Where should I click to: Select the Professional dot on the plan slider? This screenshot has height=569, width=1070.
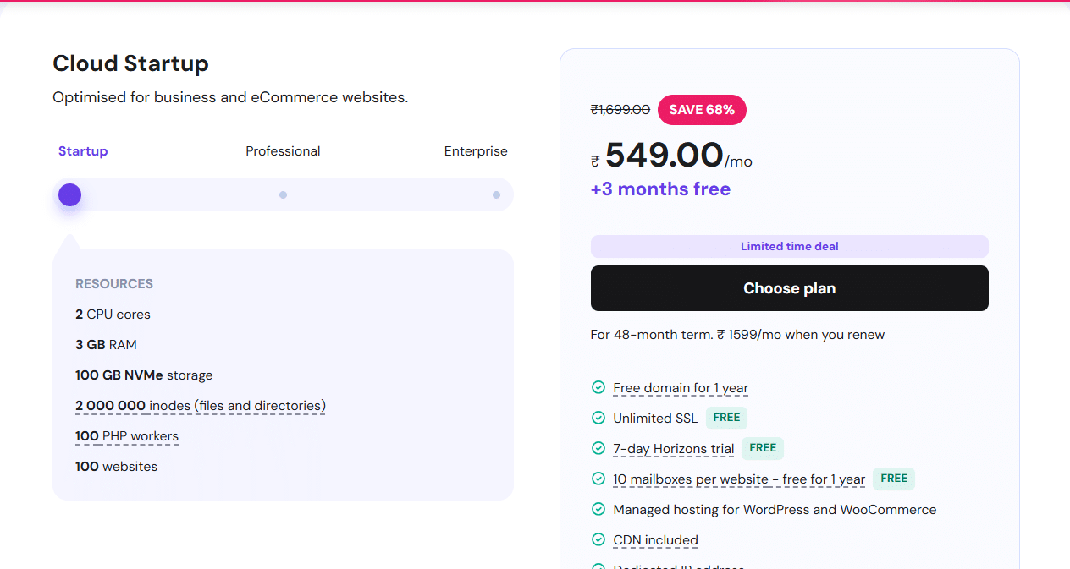(283, 194)
